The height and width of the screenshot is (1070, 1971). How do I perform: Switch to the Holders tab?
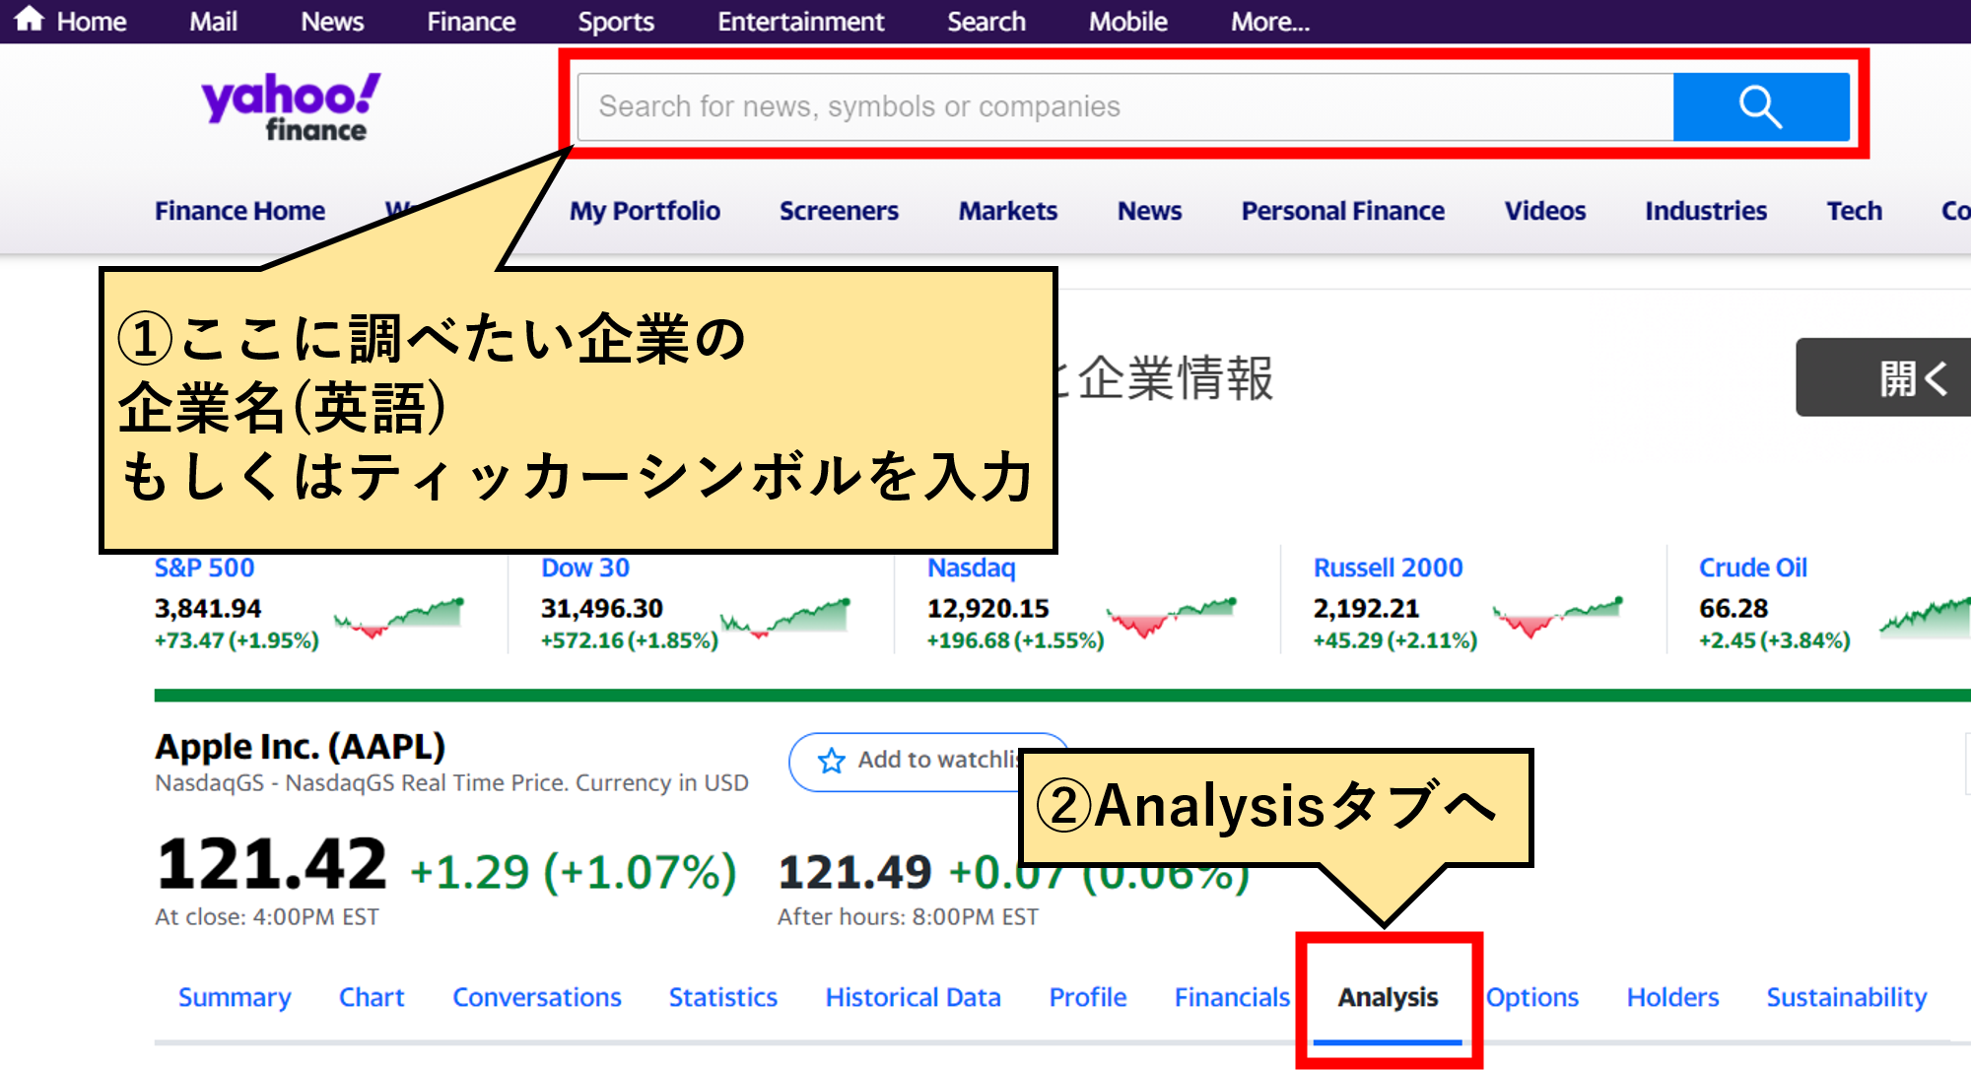1672,997
